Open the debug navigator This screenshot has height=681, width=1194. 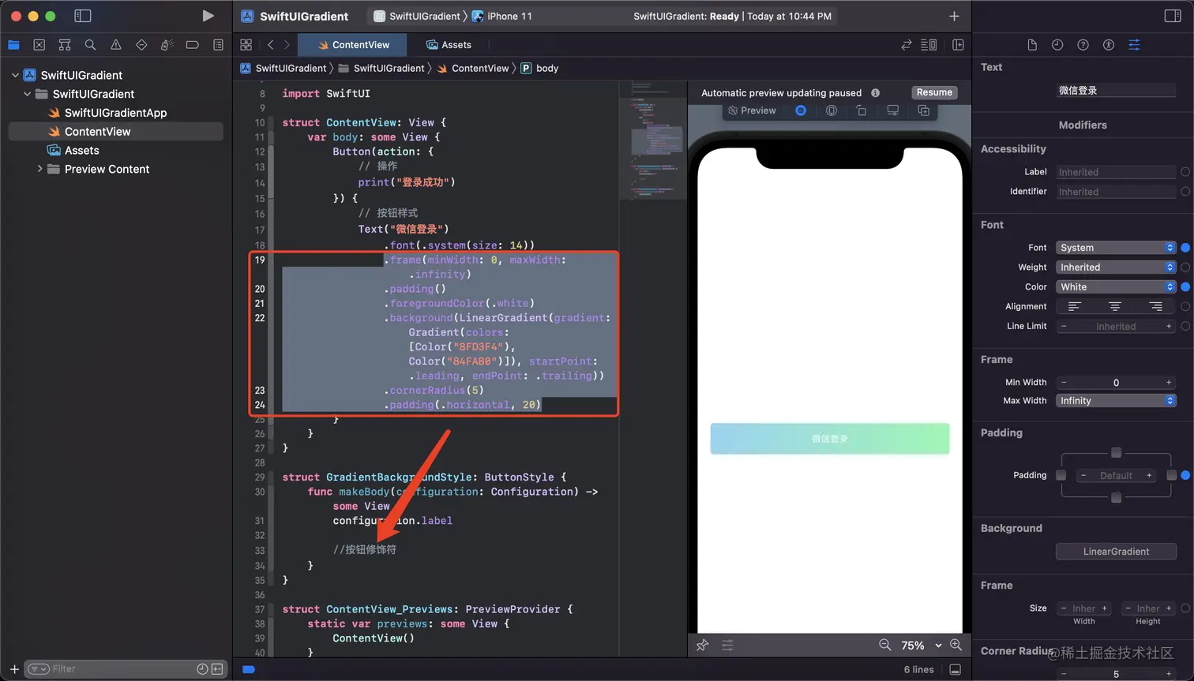pyautogui.click(x=167, y=45)
